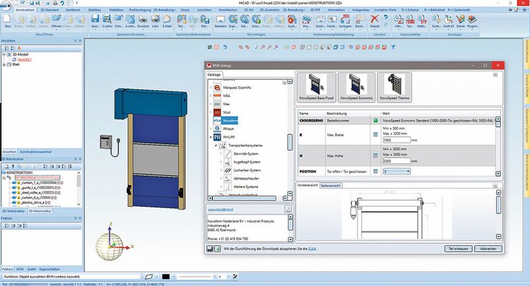Click the green lock icon in CNSORDERNO row
Screen dimensions: 530x286
375,120
